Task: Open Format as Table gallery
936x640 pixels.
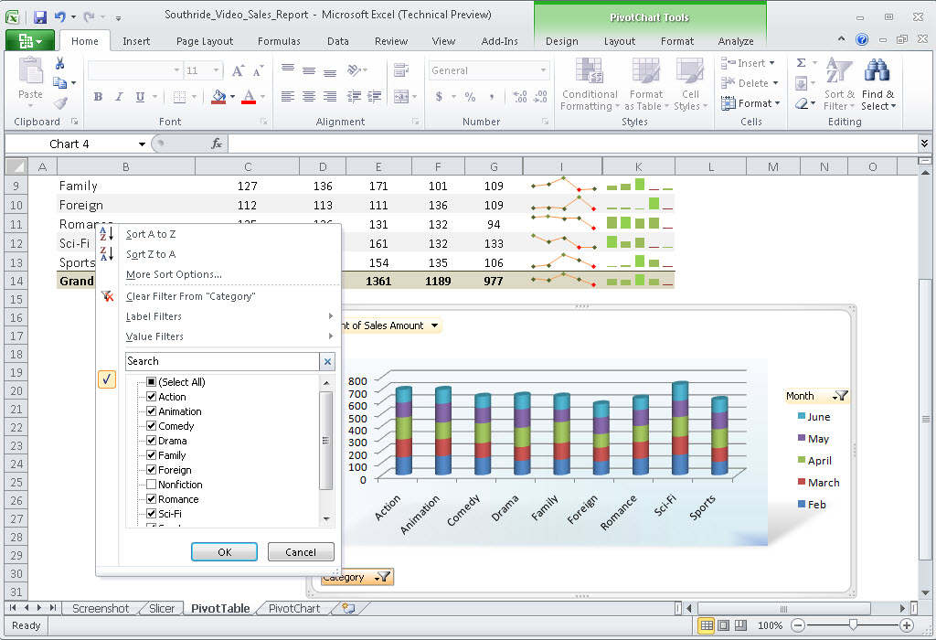Action: point(646,84)
